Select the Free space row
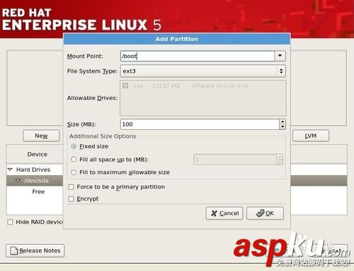 click(35, 192)
